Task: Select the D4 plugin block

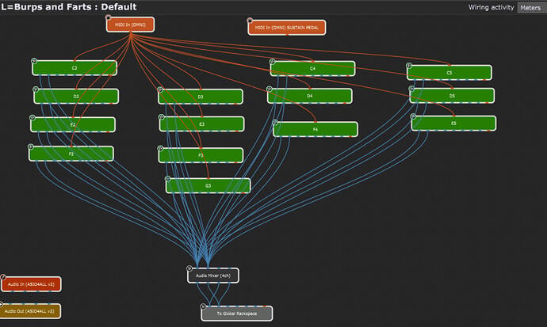Action: (x=310, y=96)
